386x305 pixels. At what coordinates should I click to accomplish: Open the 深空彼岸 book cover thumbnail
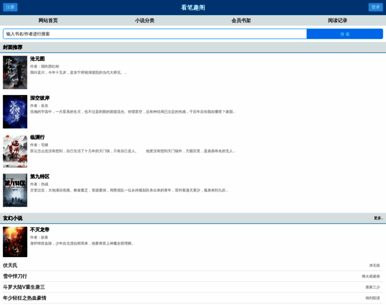pos(15,112)
